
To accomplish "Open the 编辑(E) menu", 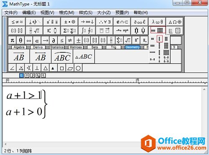I will pyautogui.click(x=29, y=13).
